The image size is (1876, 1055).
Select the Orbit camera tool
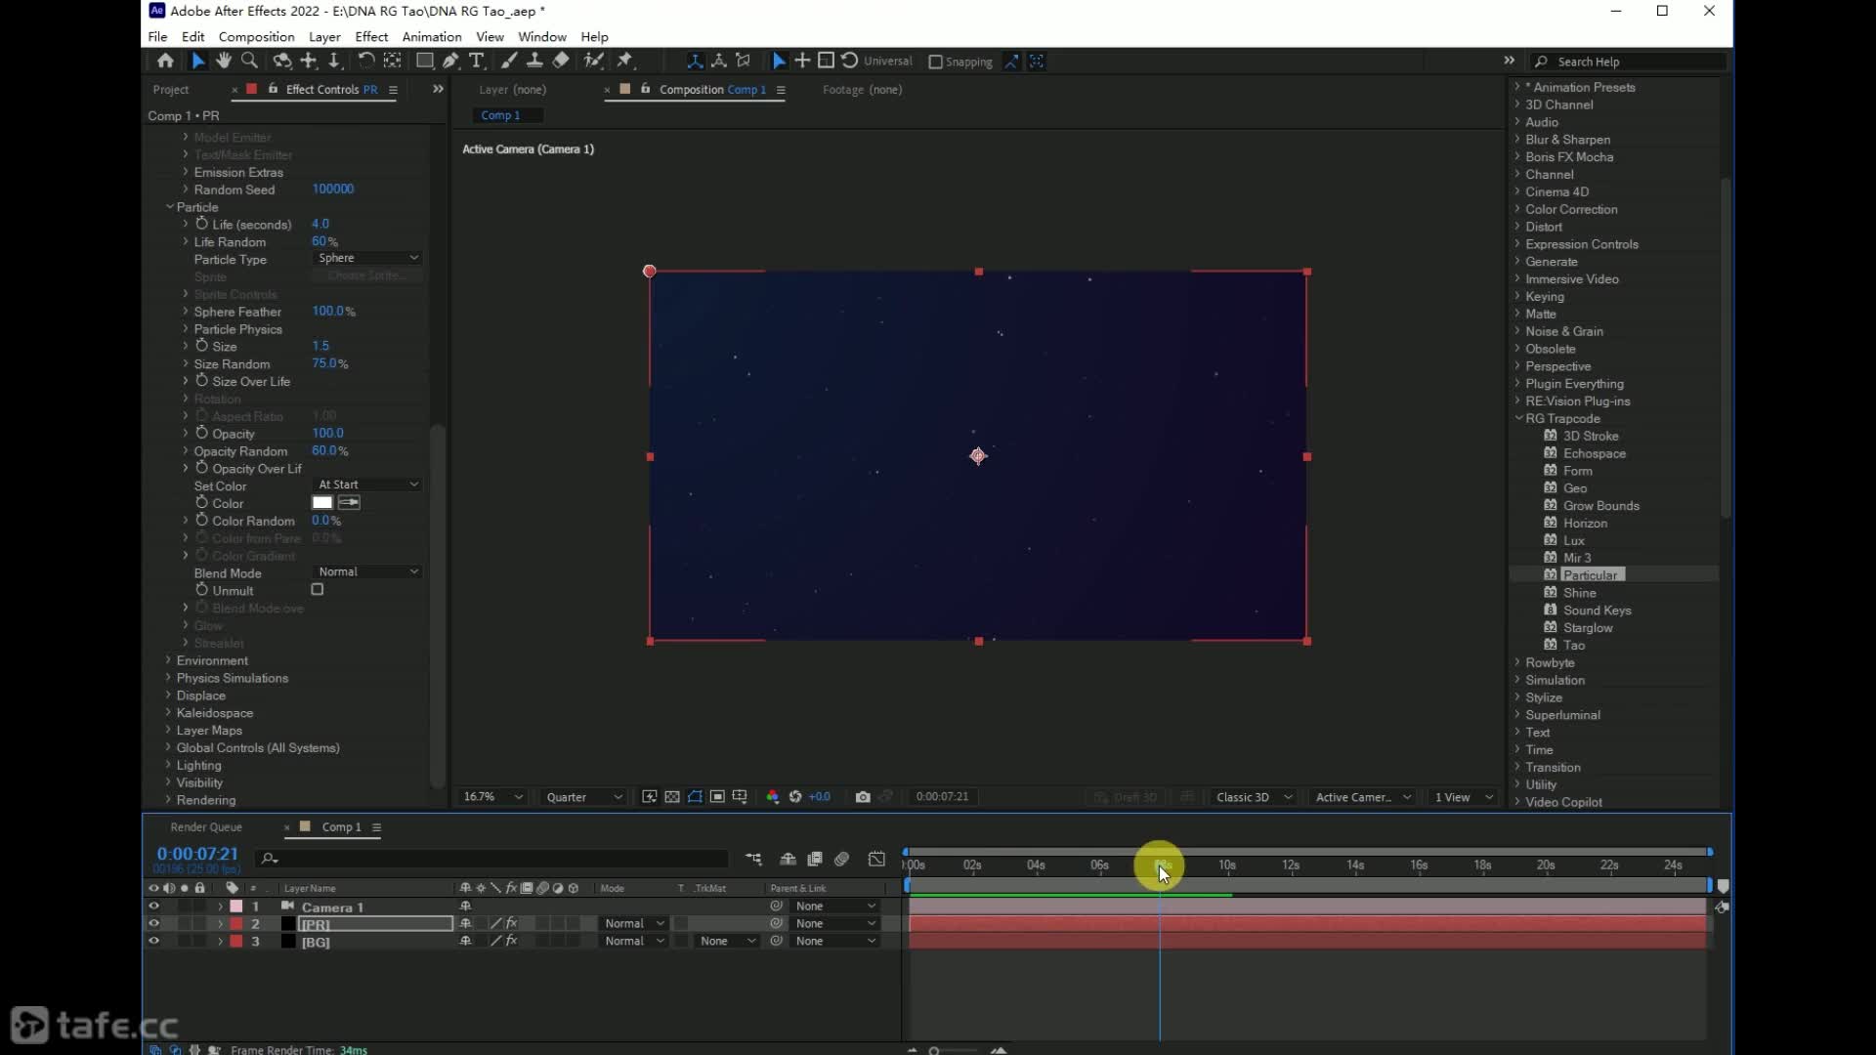[x=281, y=61]
